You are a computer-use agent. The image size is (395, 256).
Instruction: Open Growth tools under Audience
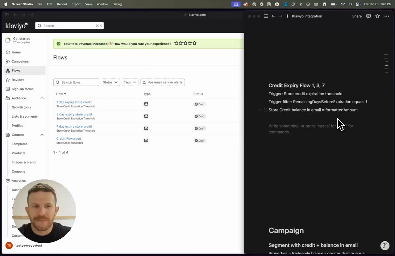pyautogui.click(x=21, y=107)
